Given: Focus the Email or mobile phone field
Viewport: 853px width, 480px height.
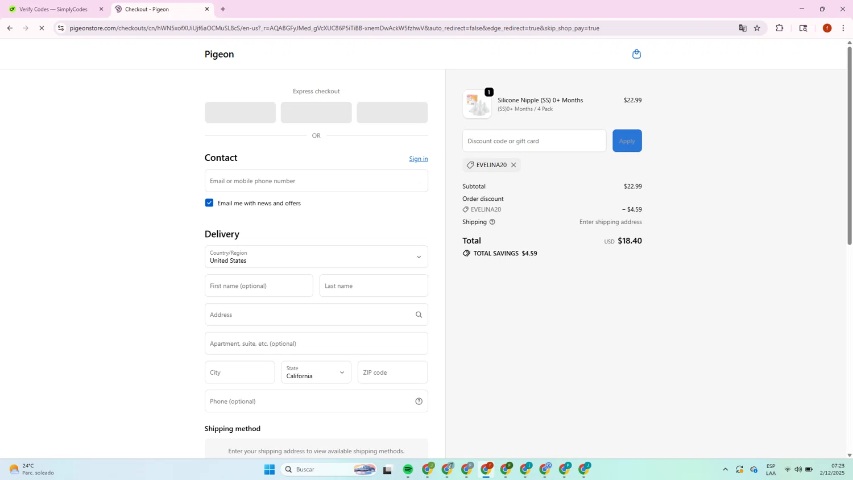Looking at the screenshot, I should pos(316,181).
